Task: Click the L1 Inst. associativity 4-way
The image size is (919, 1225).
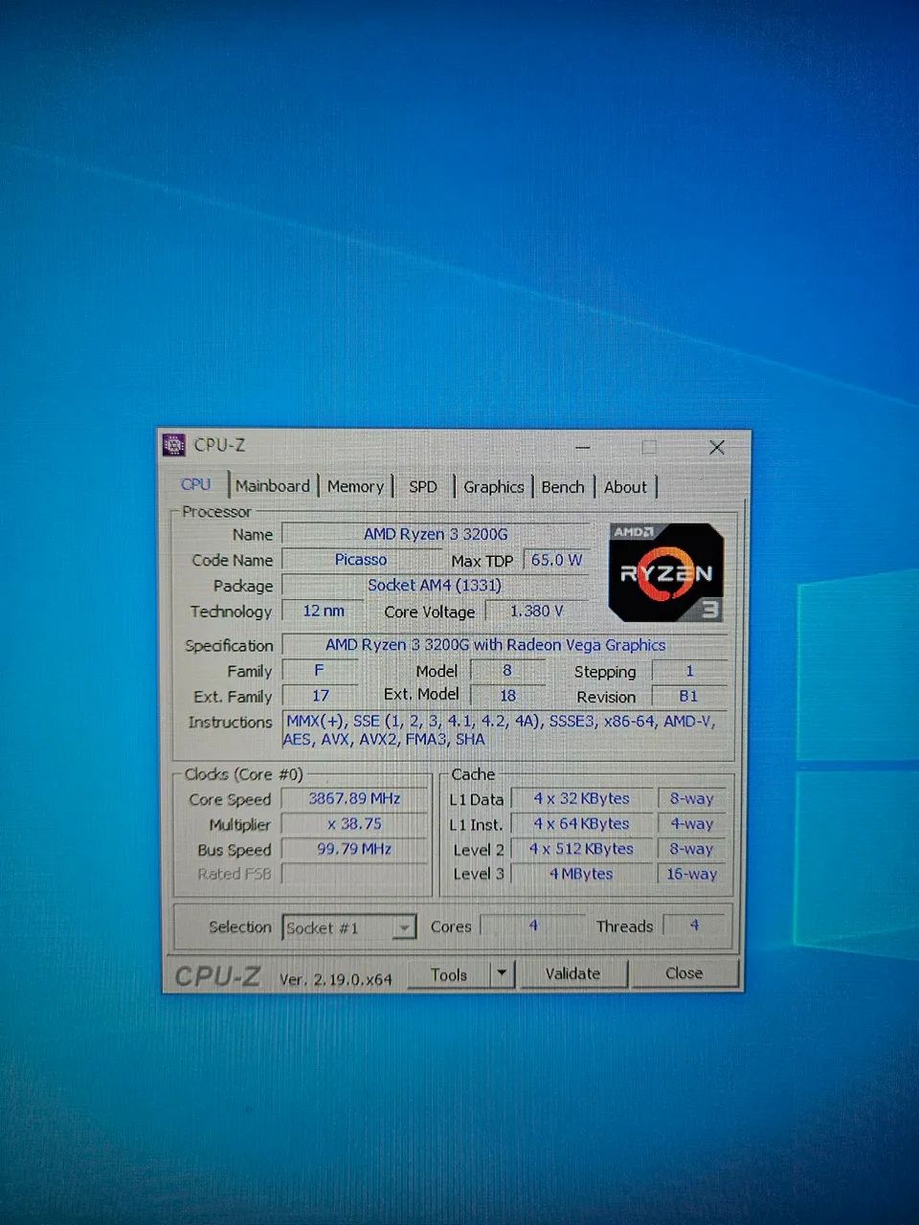Action: point(691,823)
